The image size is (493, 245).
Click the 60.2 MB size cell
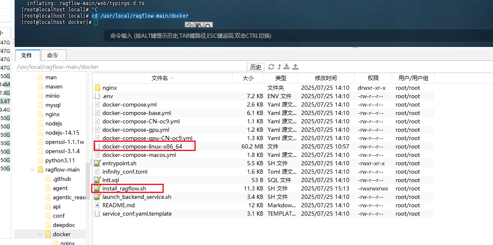(252, 146)
